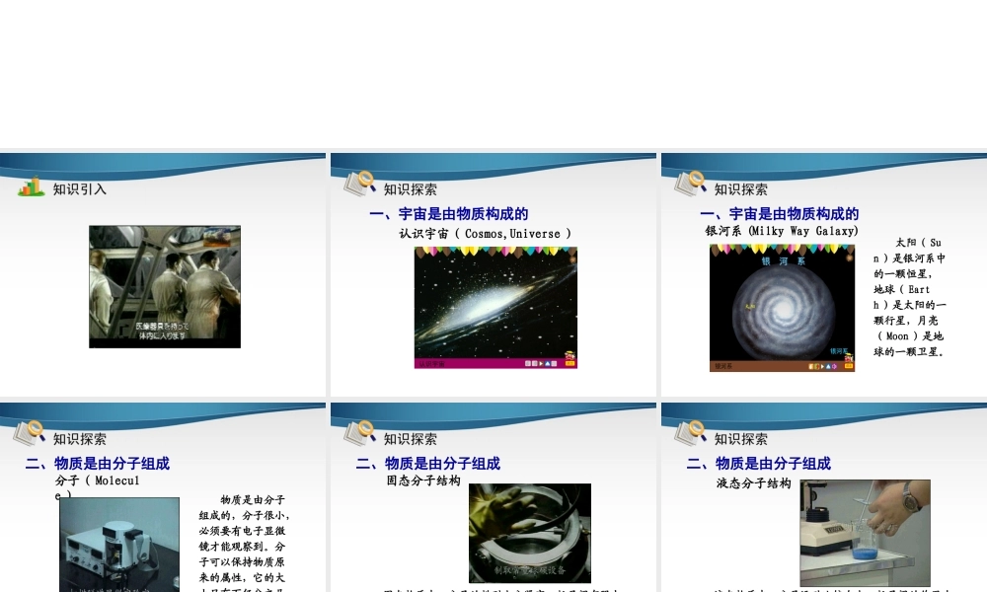Click the 银河系 caption atop the Milky Way image

[783, 261]
